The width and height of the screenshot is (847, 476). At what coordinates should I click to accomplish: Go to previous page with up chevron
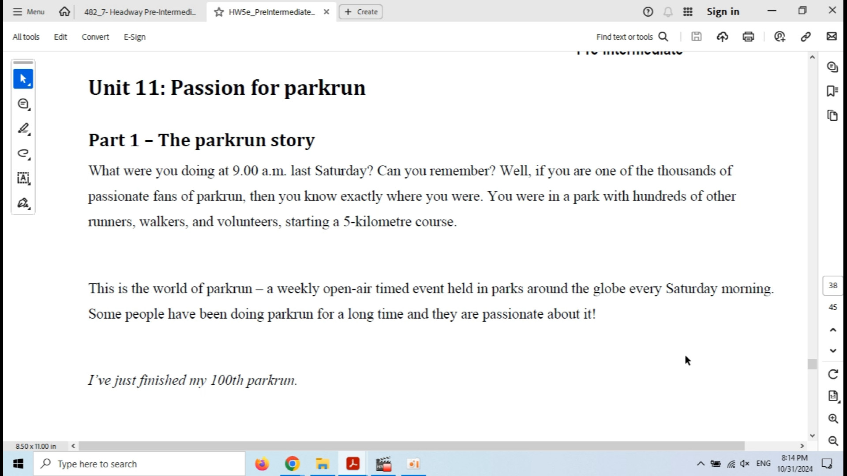click(832, 330)
